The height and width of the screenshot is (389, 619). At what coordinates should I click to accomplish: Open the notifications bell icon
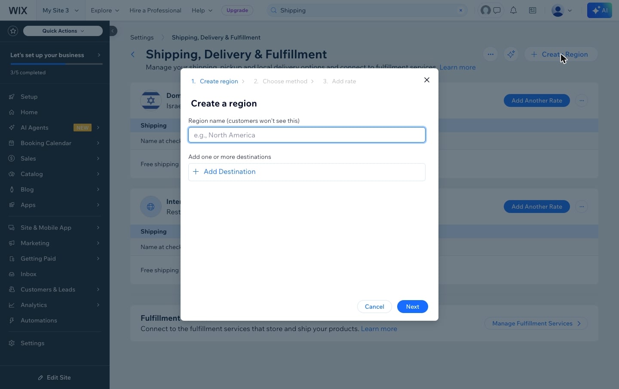pos(513,10)
